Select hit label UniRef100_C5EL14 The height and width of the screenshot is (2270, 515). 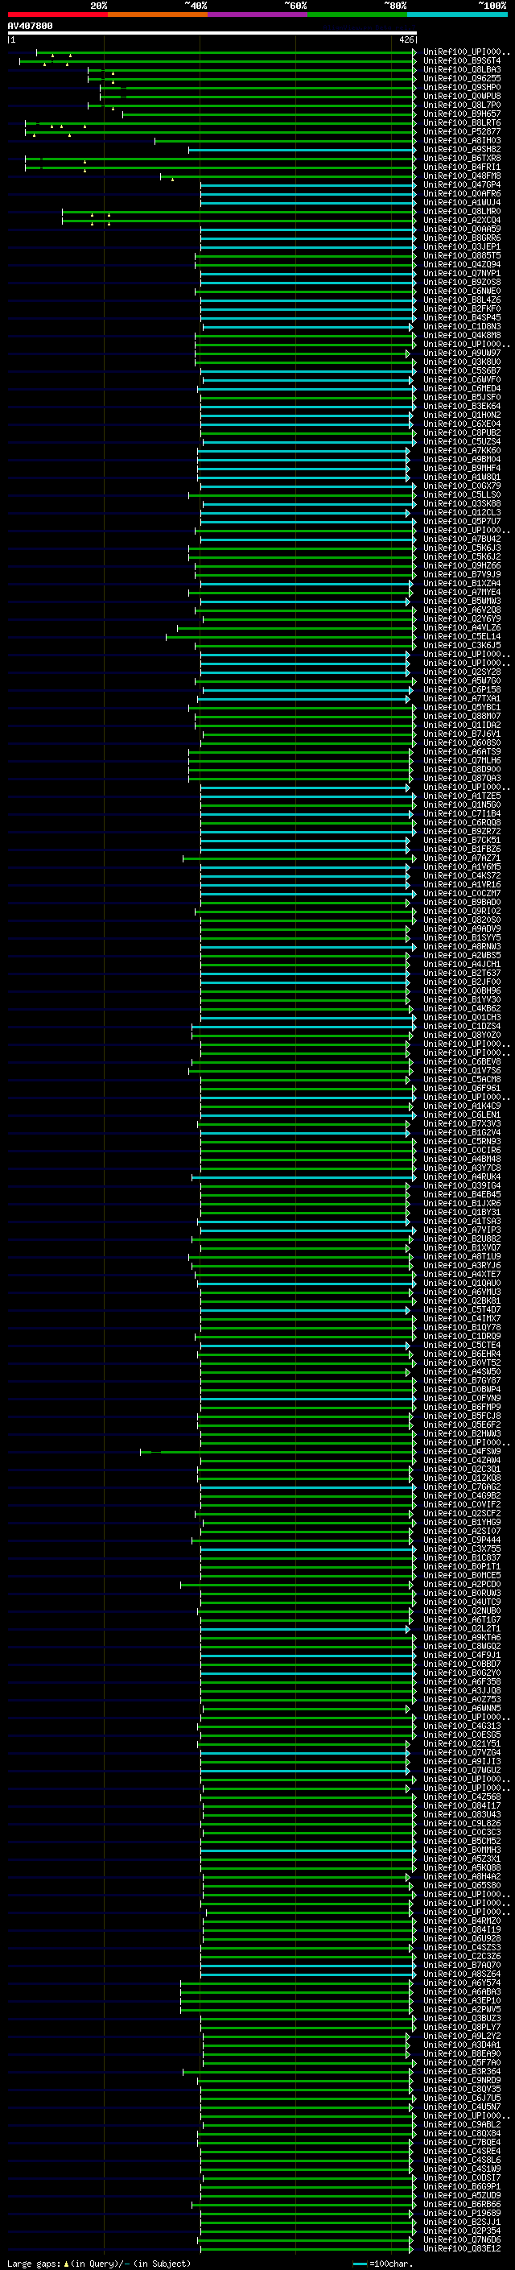462,636
